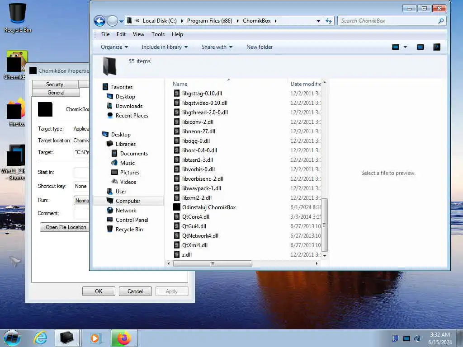The image size is (463, 347).
Task: Select file libogg-0.dll
Action: tap(196, 141)
